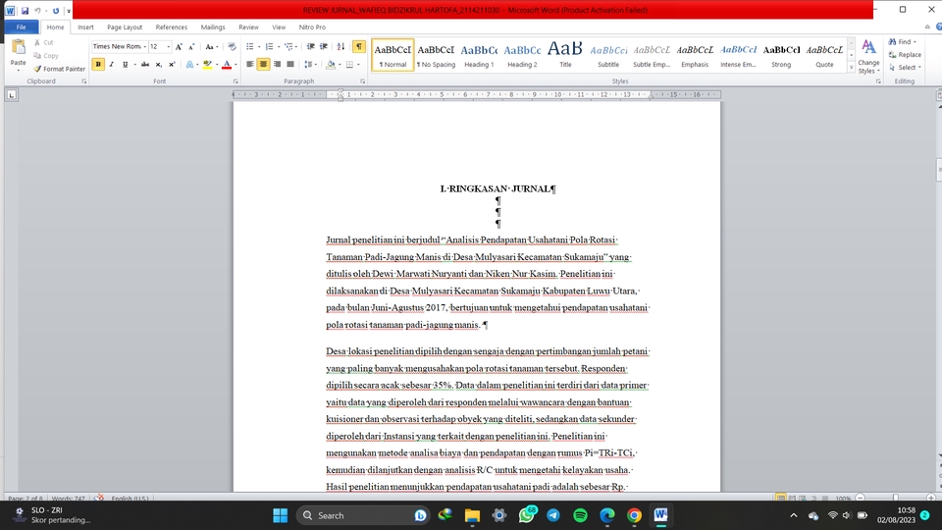
Task: Click Decrease Indent icon
Action: (x=311, y=46)
